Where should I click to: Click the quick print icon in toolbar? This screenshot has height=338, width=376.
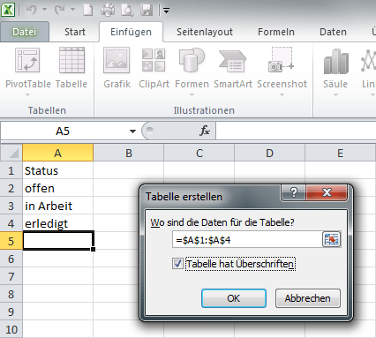coord(108,11)
